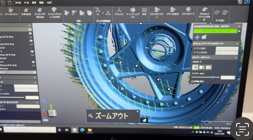Click the redo arrow icon in the title bar

(10, 3)
